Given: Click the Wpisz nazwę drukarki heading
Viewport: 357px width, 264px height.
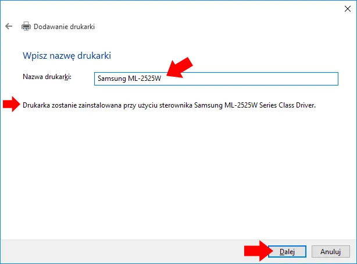Looking at the screenshot, I should pos(67,56).
